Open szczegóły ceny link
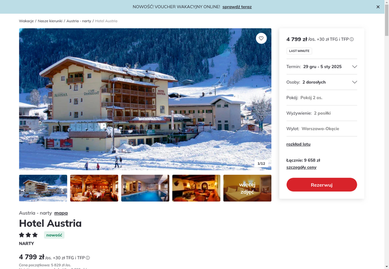389x269 pixels. coord(301,167)
